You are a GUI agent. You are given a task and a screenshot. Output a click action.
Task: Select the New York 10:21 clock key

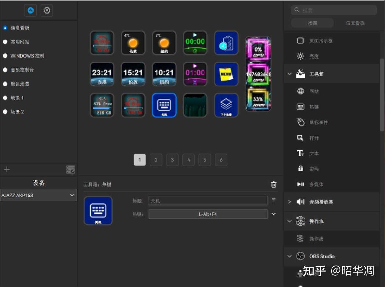(164, 74)
